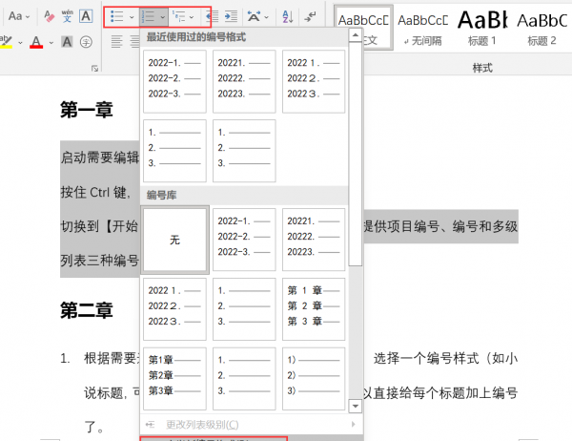Choose the library 1. 2. 3. format below 2022-1.
The height and width of the screenshot is (441, 572).
244,309
